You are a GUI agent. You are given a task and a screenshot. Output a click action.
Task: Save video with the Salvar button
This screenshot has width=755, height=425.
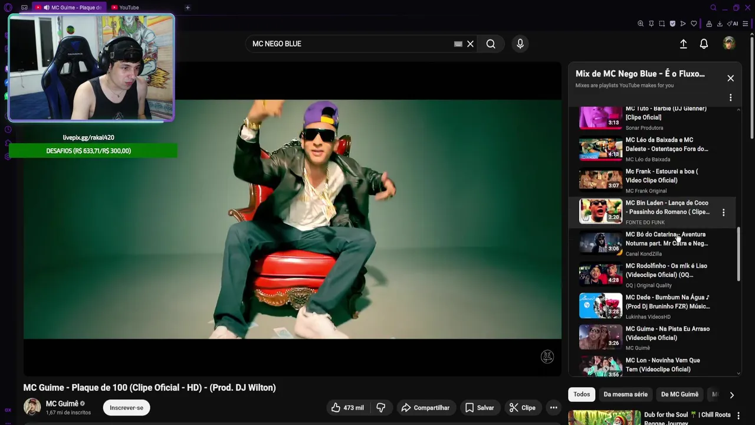[x=480, y=407]
